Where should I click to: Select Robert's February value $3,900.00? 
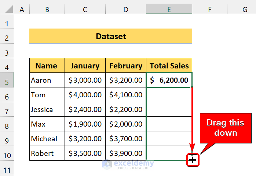pyautogui.click(x=126, y=153)
